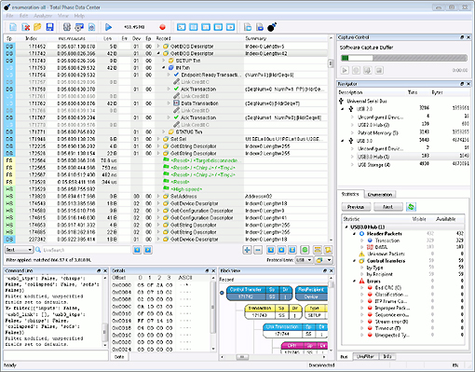475x372 pixels.
Task: Click the Index column header
Action: coord(31,38)
